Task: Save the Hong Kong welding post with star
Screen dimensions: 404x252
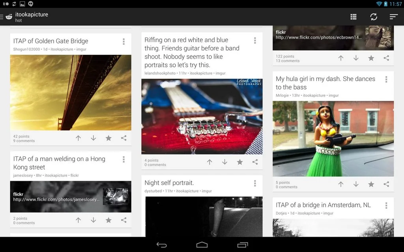Action: coord(108,220)
